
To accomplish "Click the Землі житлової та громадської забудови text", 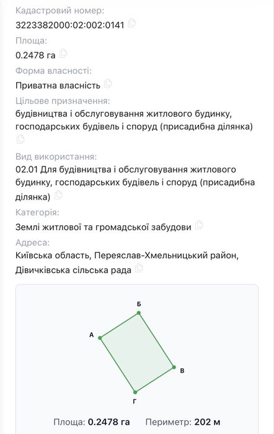I will pos(104,227).
